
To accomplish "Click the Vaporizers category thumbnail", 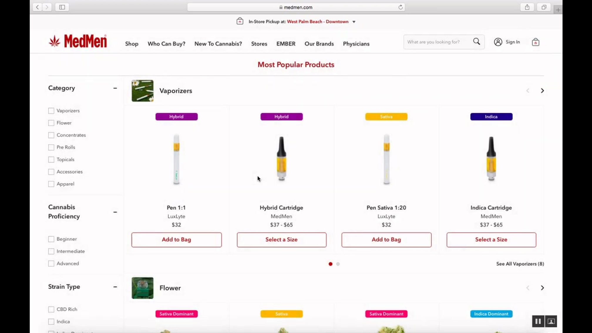I will [142, 91].
